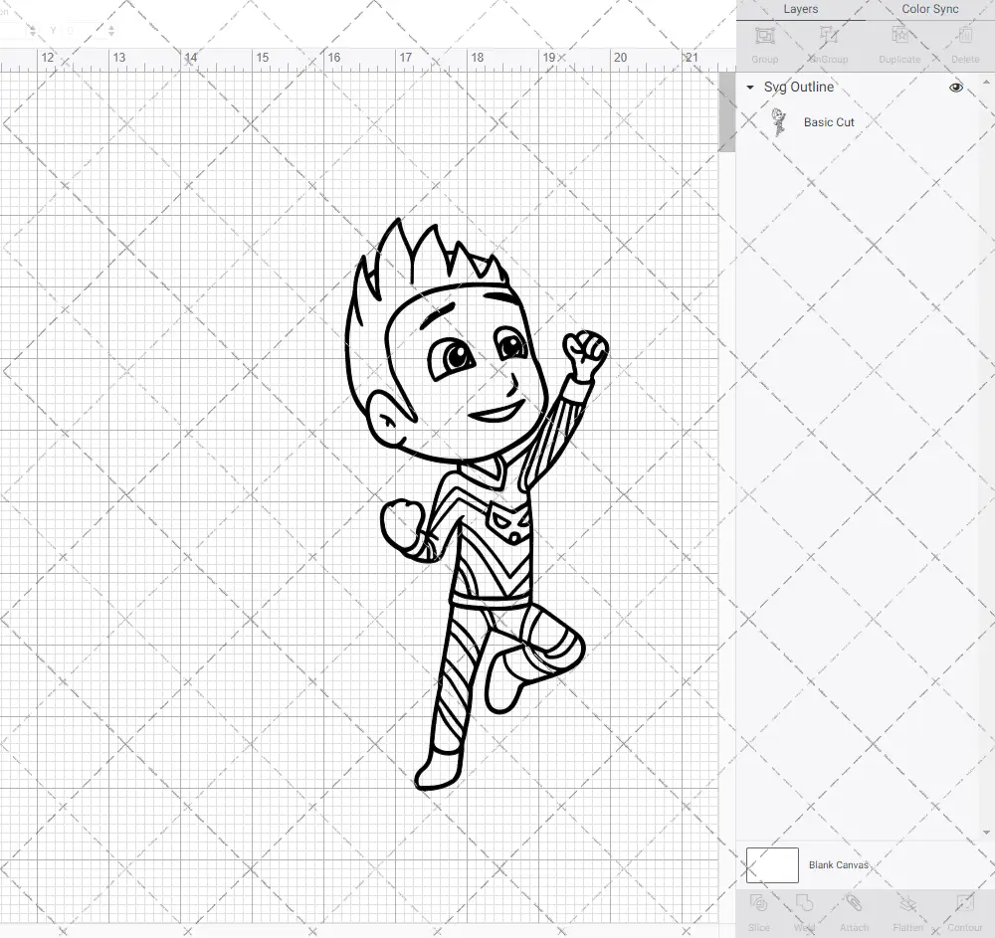Toggle visibility of the Svg Outline layer
This screenshot has height=938, width=995.
point(955,87)
